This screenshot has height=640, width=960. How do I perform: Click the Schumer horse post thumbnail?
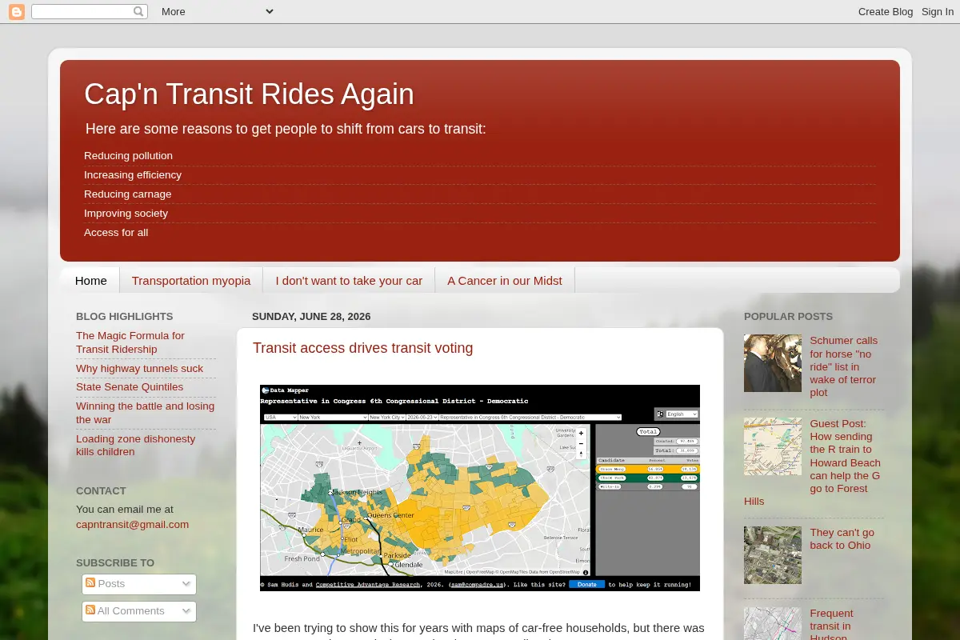point(773,363)
